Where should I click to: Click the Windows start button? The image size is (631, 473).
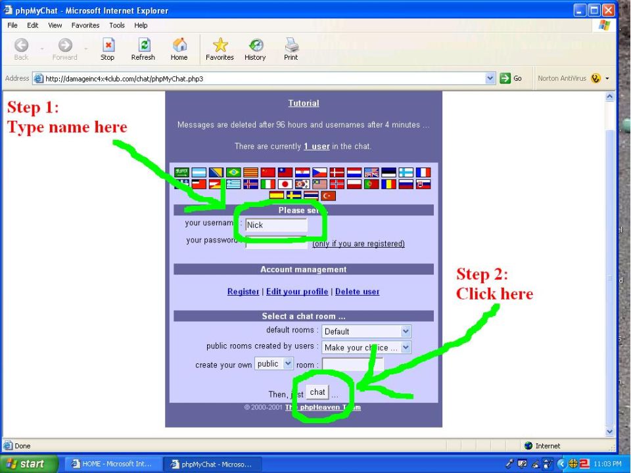pyautogui.click(x=28, y=464)
